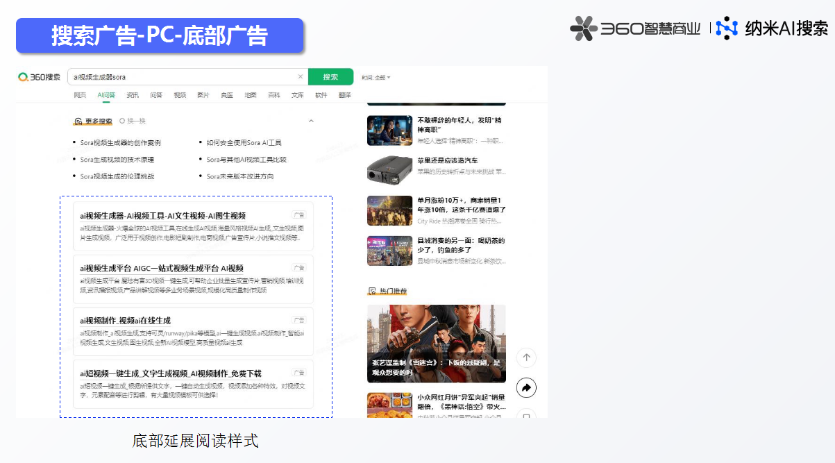Screen dimensions: 835x463
Task: Switch to the 资讯 tab
Action: pos(132,95)
